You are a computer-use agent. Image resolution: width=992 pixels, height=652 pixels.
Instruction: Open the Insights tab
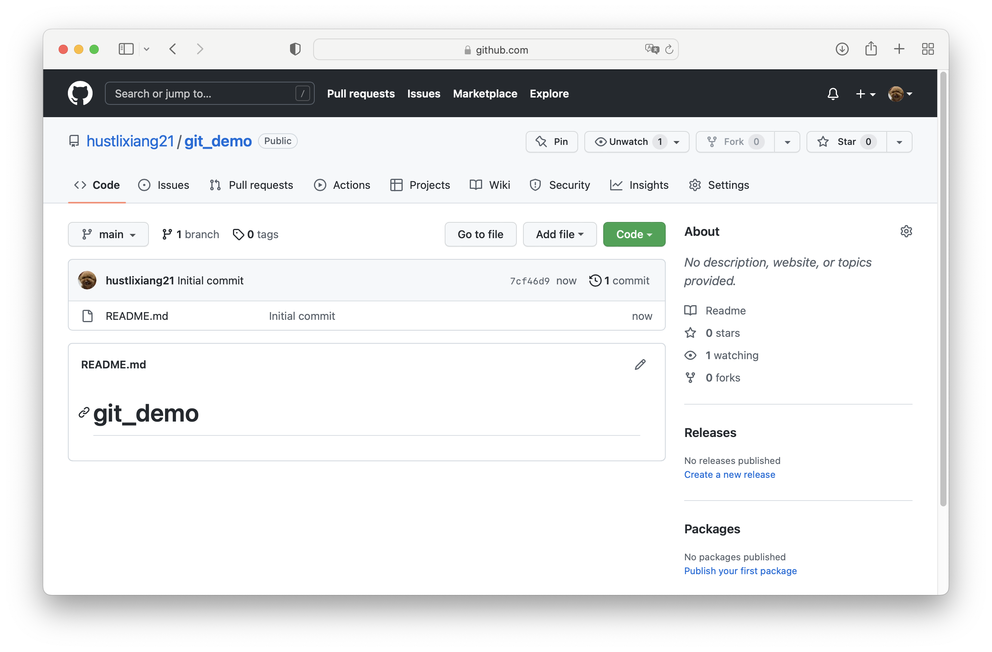(x=639, y=185)
